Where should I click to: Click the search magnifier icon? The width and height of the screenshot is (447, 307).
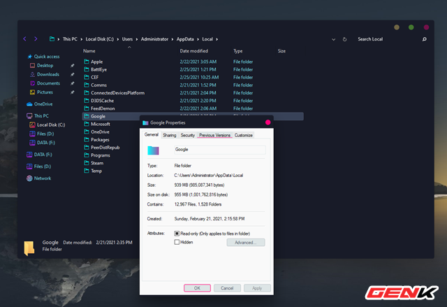[424, 39]
